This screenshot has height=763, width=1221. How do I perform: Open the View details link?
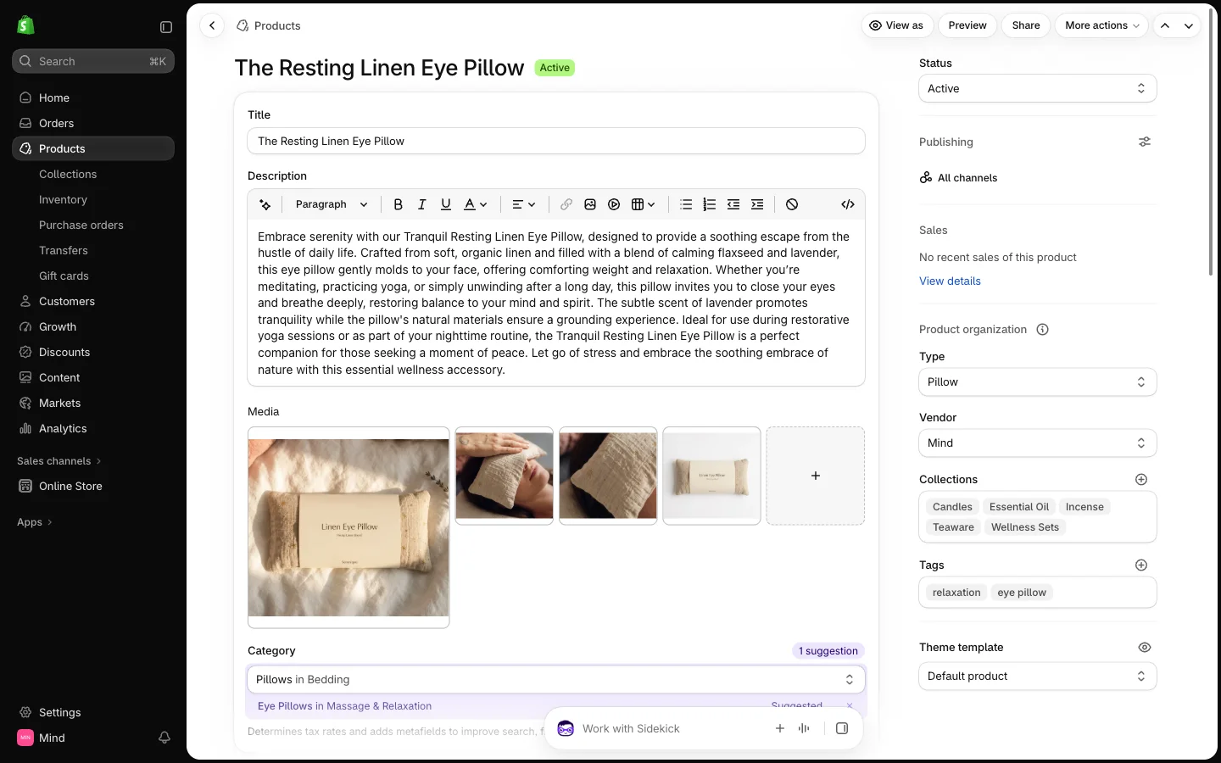pyautogui.click(x=950, y=281)
